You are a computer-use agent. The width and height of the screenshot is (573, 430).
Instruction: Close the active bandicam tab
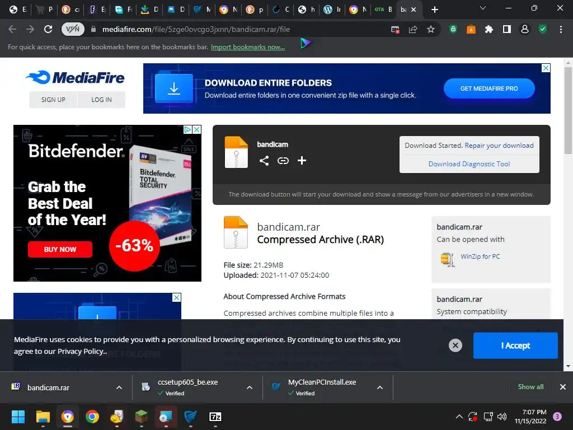click(414, 10)
